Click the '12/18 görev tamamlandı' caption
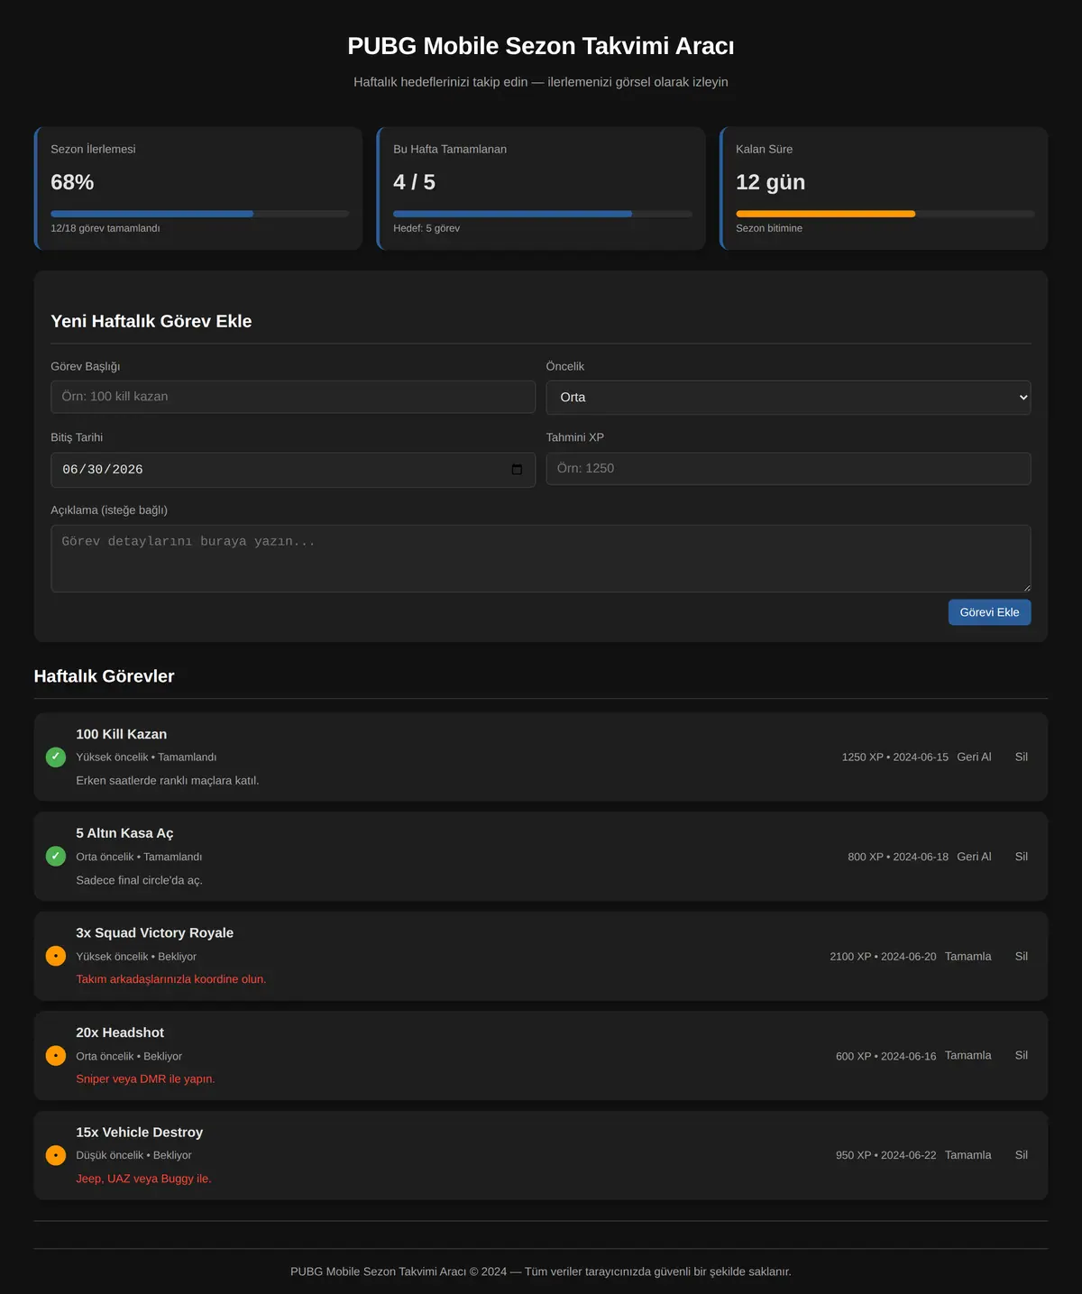Viewport: 1082px width, 1294px height. pos(105,228)
